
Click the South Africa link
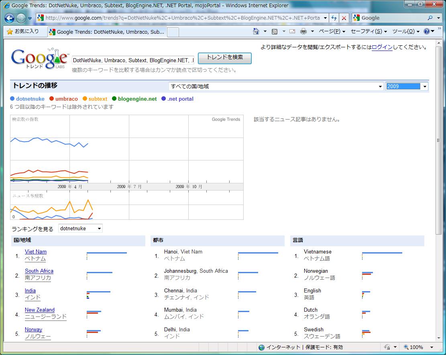point(39,271)
